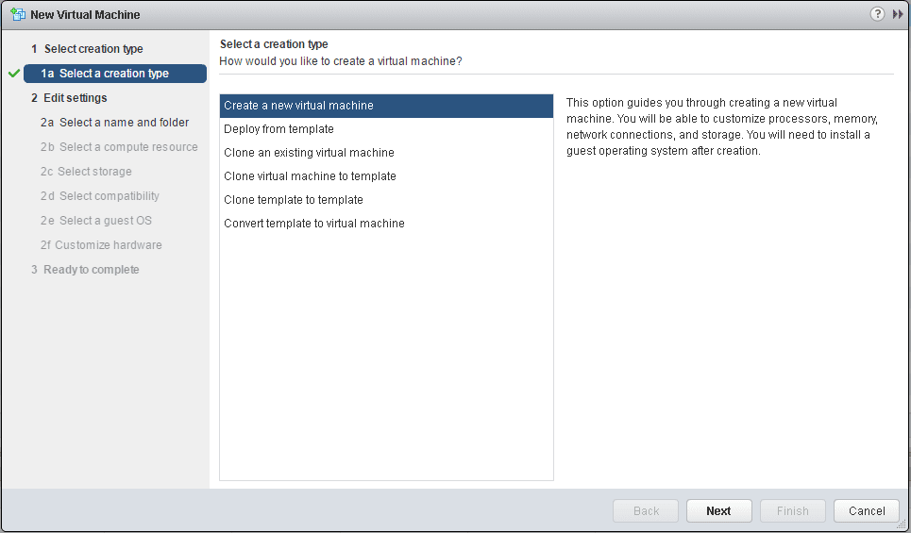Open step 2a Select a name and folder
The height and width of the screenshot is (533, 911).
114,123
